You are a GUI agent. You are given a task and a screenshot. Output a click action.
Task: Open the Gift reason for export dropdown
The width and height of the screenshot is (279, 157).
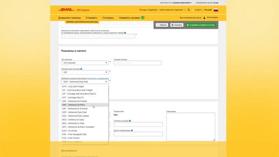click(x=85, y=72)
